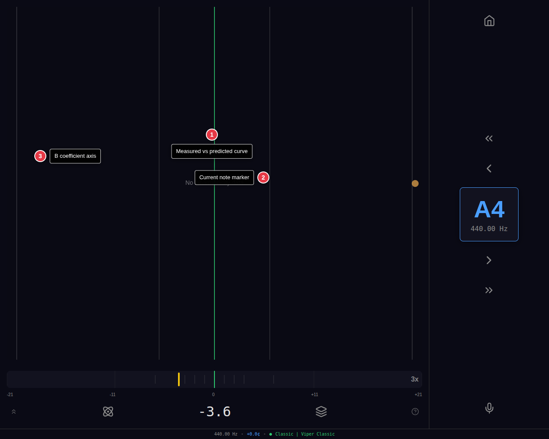
Task: Click the orange dot on the graph
Action: click(x=415, y=183)
